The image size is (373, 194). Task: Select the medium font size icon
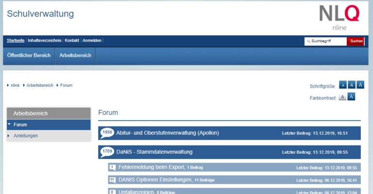(x=352, y=85)
